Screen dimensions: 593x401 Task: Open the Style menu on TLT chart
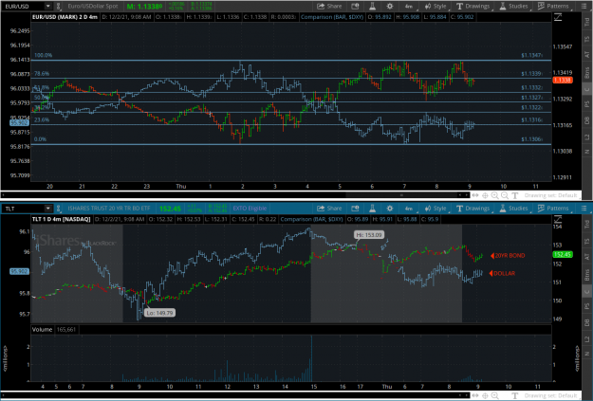(435, 209)
